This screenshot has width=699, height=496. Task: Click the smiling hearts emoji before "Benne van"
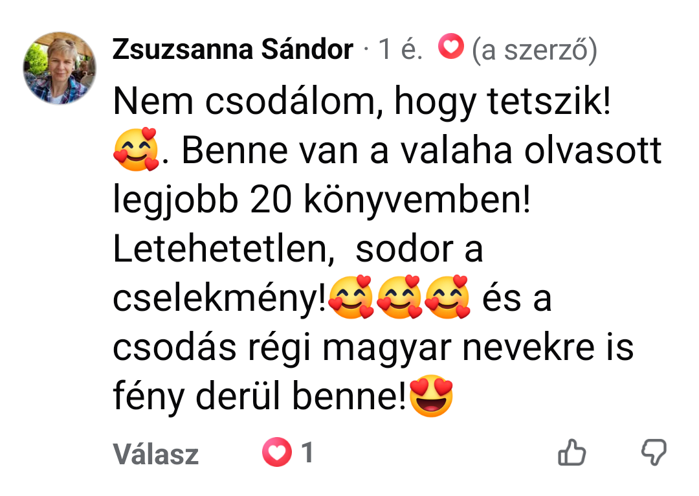click(x=136, y=150)
